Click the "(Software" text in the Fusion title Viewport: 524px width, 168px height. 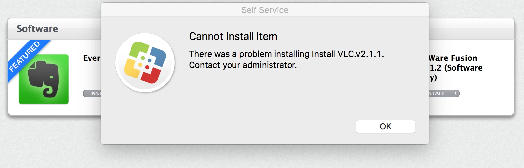click(x=463, y=68)
